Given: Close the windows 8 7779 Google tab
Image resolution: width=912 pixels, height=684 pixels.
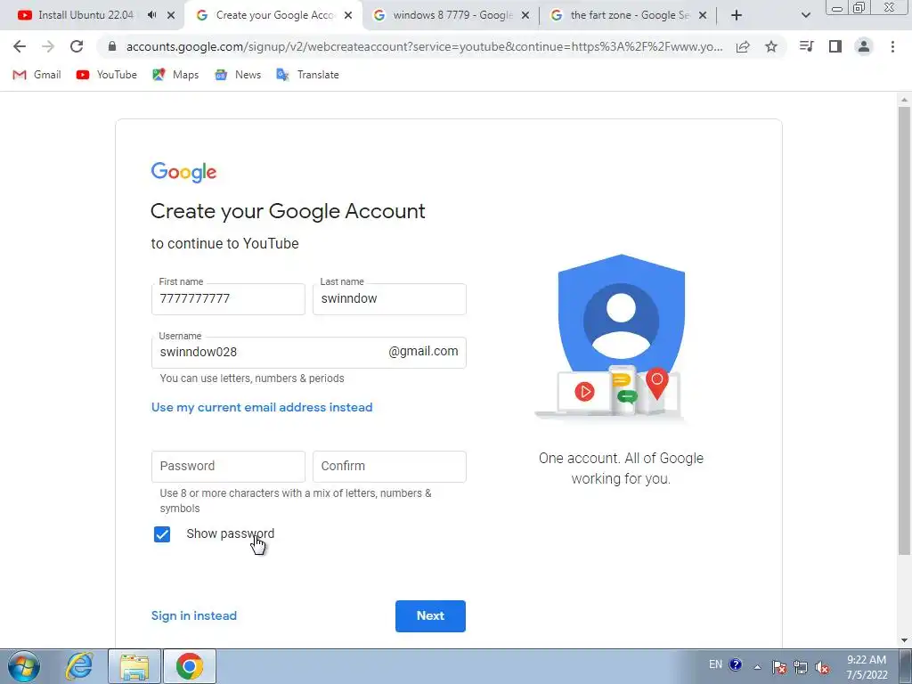Looking at the screenshot, I should 525,16.
